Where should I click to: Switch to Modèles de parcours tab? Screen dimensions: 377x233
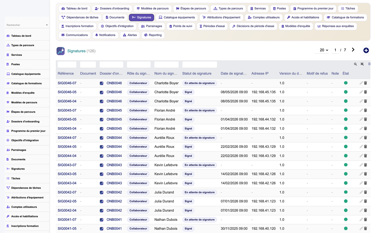(x=153, y=9)
